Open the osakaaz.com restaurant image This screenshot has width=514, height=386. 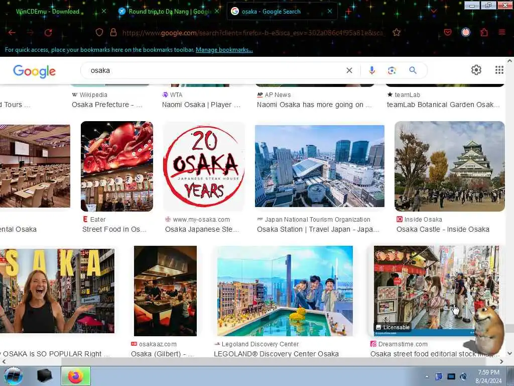[165, 291]
